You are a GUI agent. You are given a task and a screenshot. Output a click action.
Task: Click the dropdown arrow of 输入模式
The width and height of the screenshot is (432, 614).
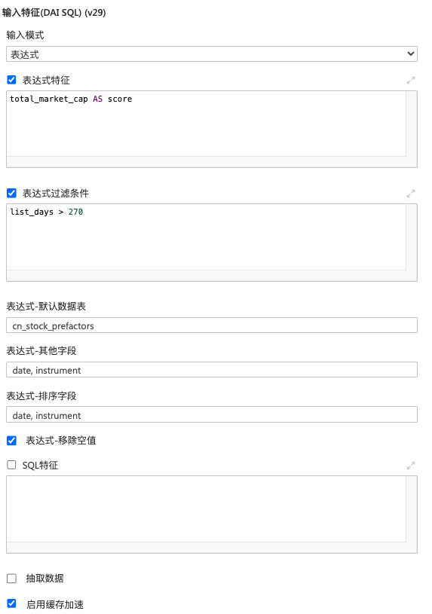coord(410,53)
